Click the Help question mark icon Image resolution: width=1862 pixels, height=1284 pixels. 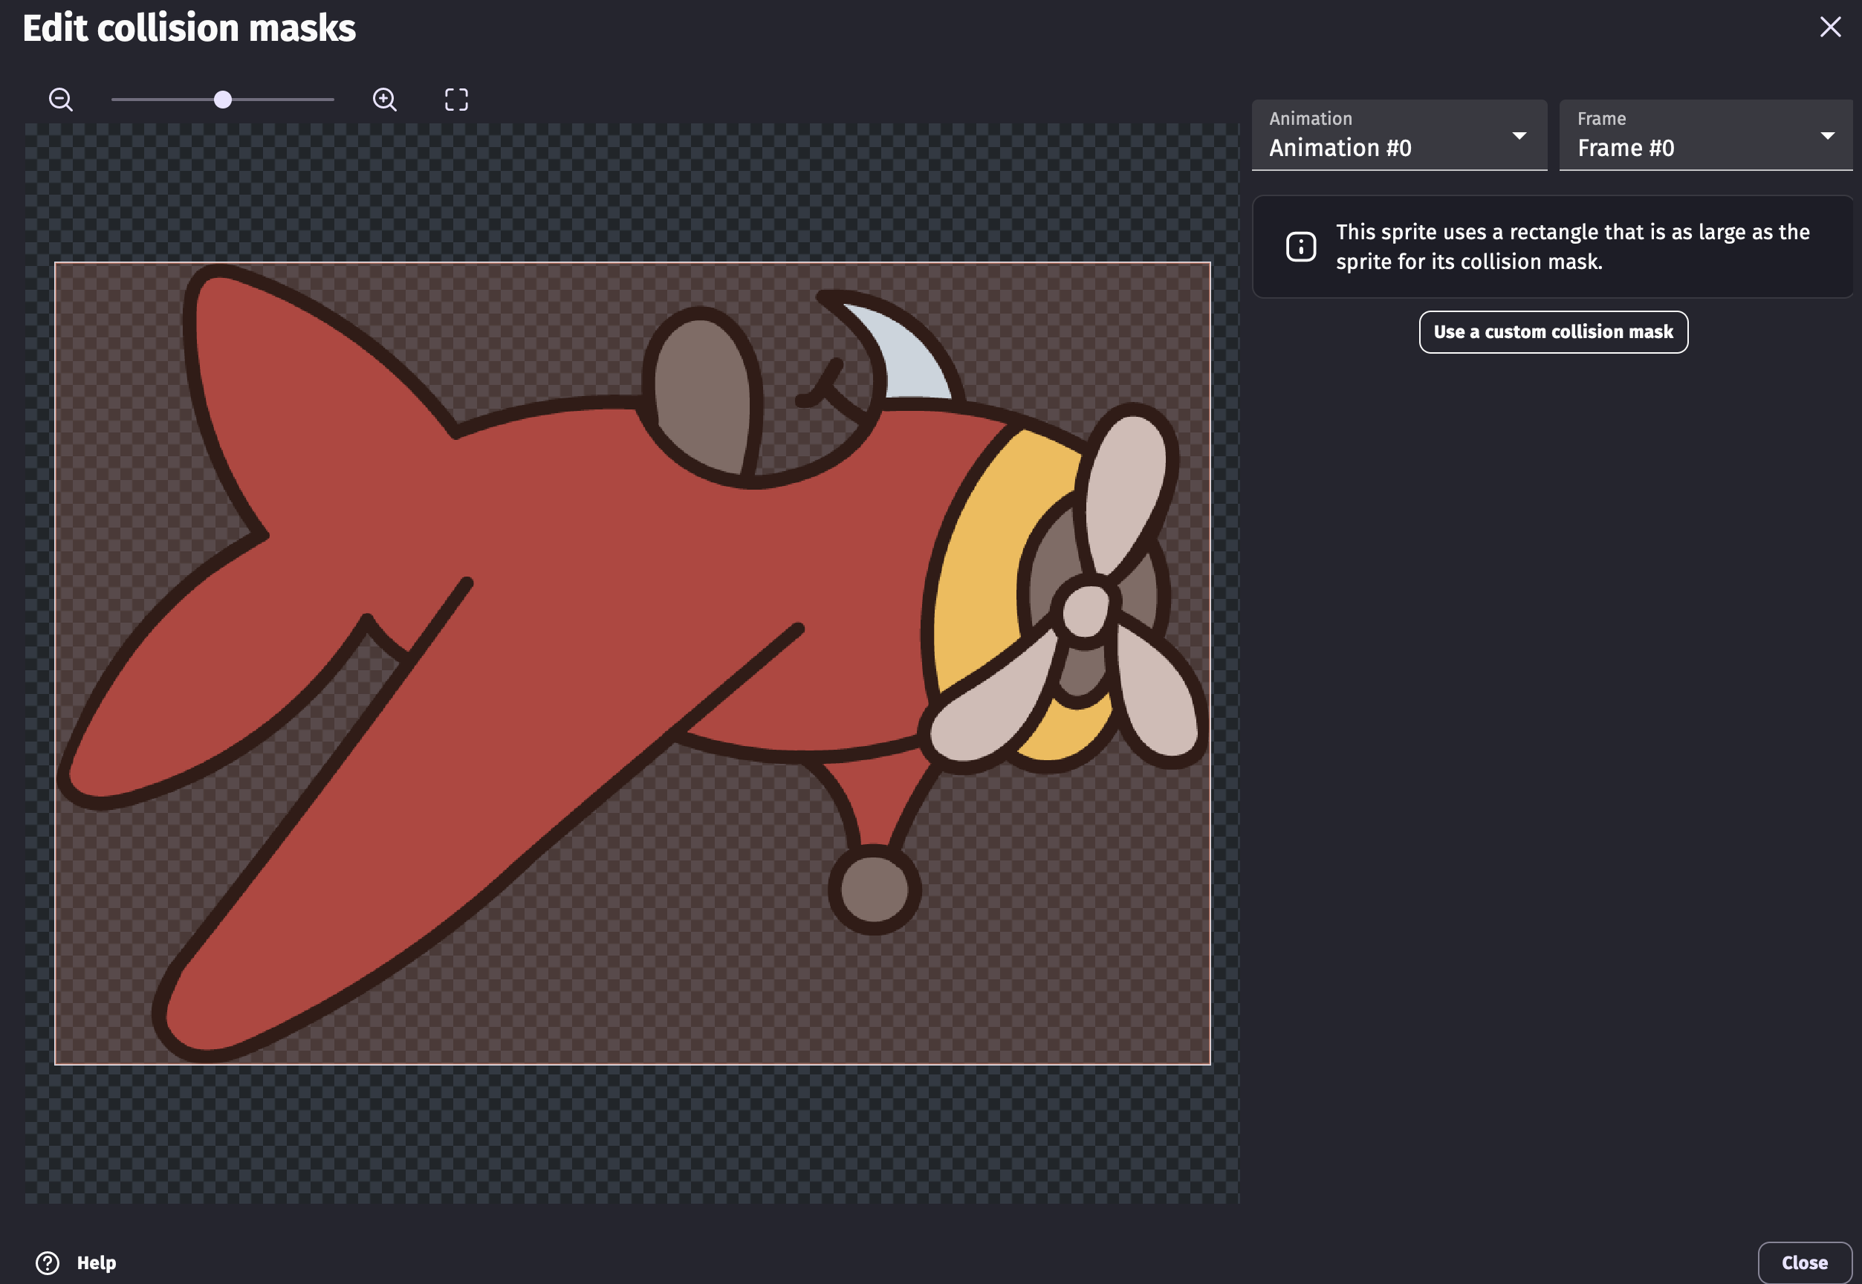coord(48,1262)
